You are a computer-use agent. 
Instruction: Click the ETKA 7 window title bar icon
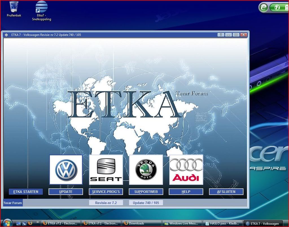6,35
